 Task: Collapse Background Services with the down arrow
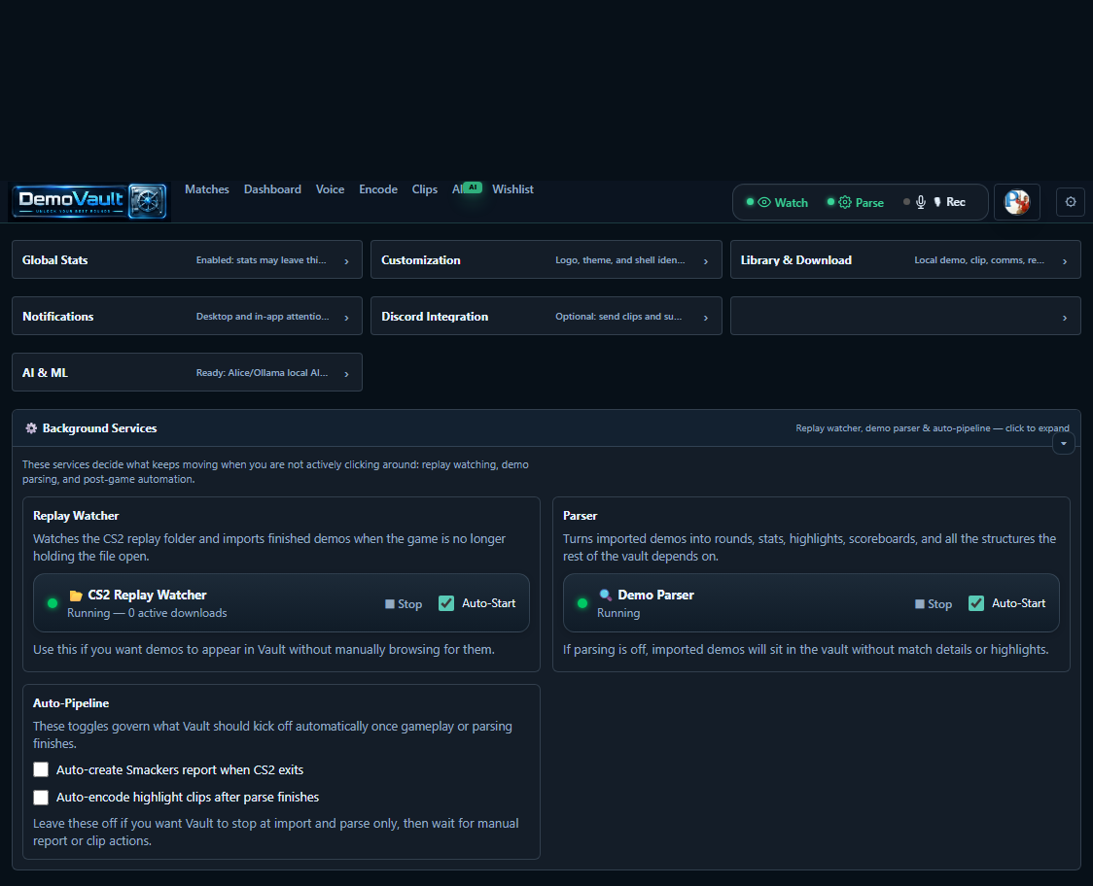[1064, 443]
